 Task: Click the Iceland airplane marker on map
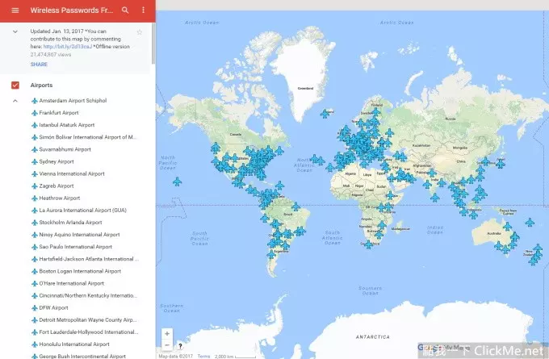coord(325,114)
